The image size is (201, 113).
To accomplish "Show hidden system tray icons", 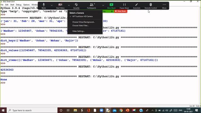I will [x=152, y=110].
